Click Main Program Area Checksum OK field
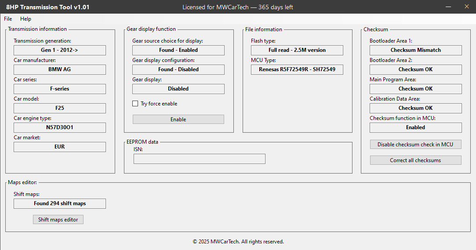This screenshot has height=250, width=476. (416, 89)
